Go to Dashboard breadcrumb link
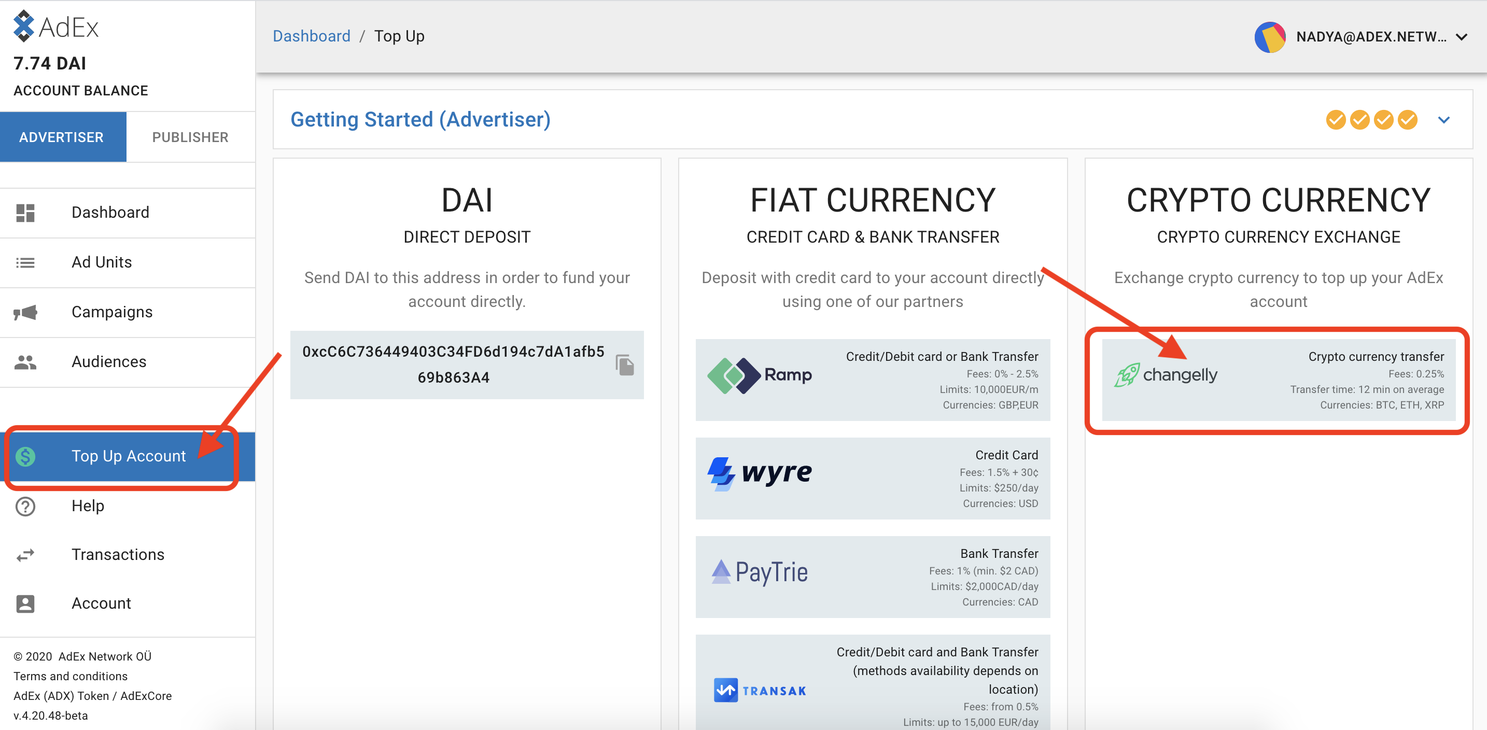1487x730 pixels. (x=311, y=36)
